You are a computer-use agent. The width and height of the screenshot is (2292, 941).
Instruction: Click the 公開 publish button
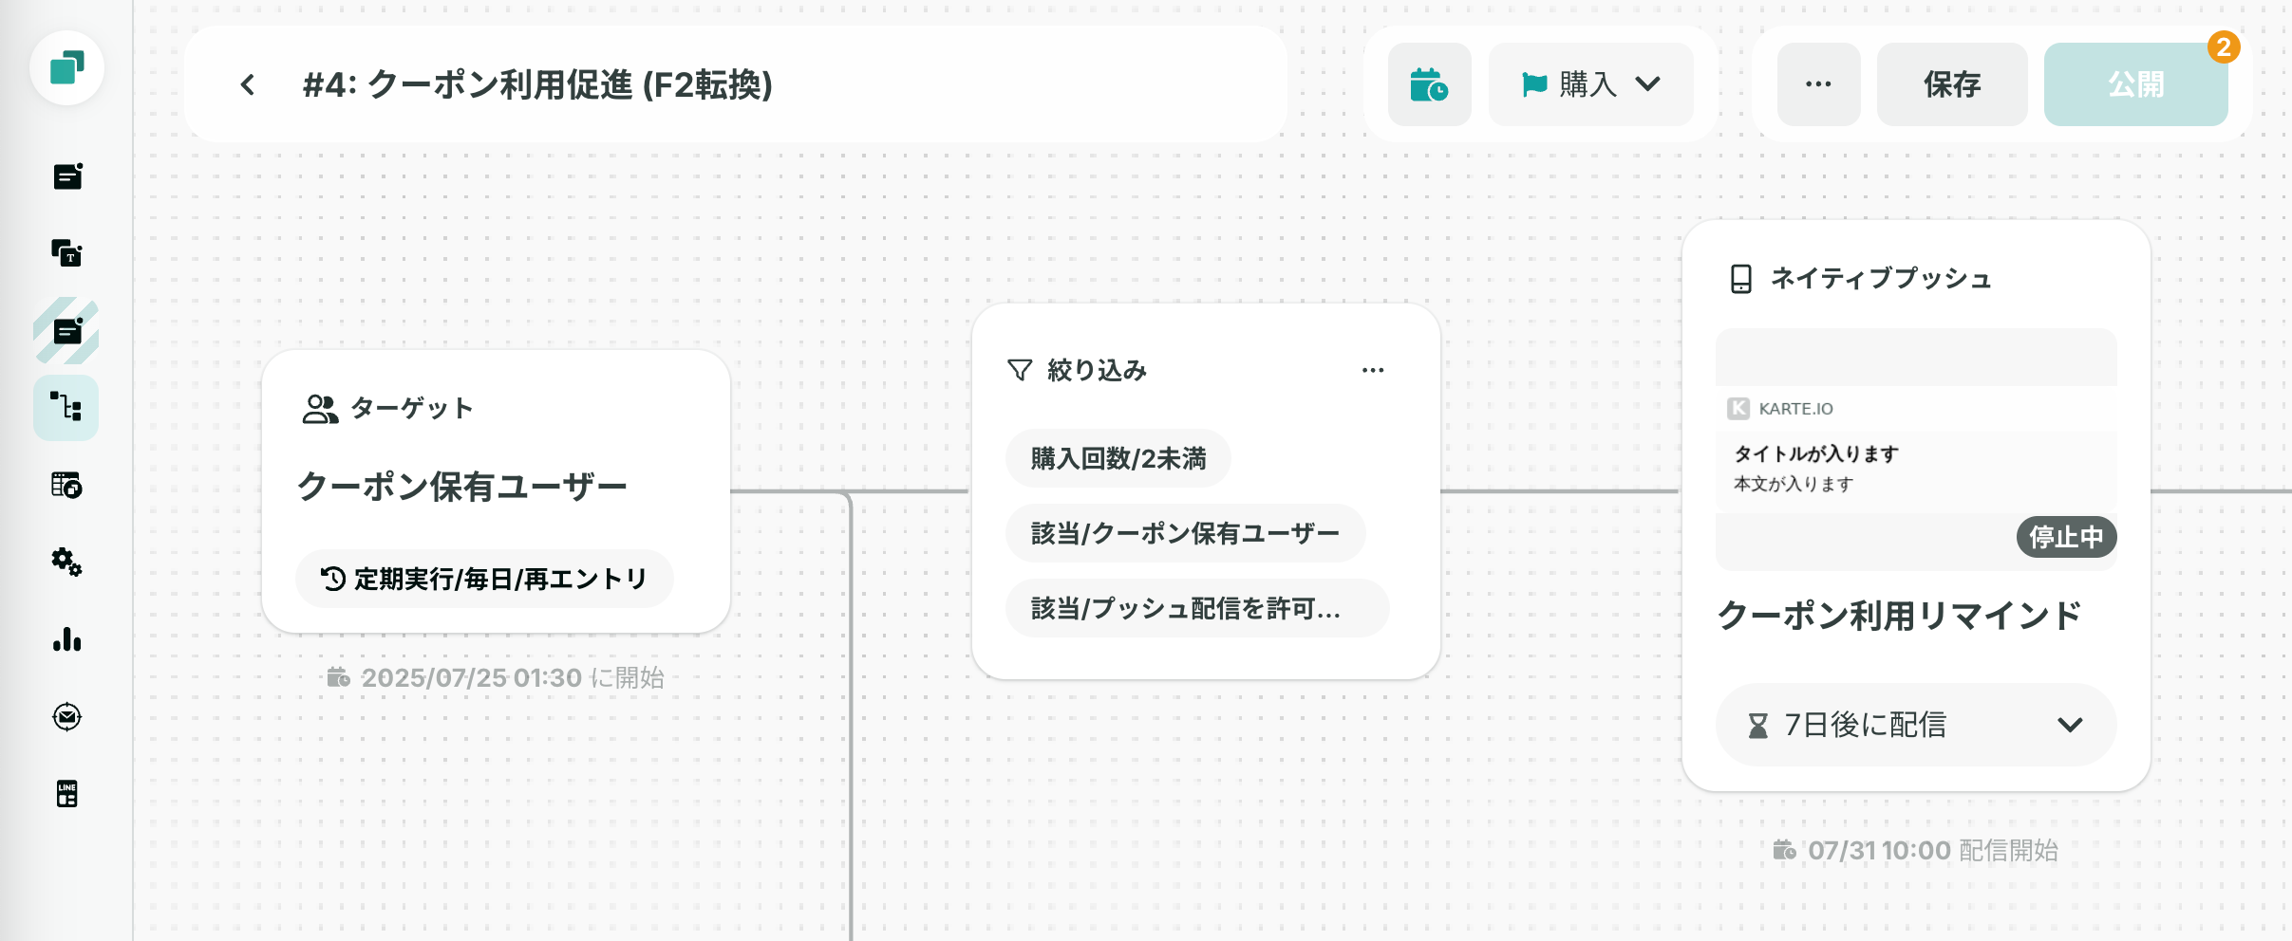[x=2135, y=84]
